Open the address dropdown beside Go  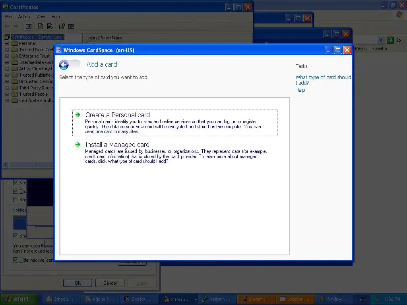pos(380,40)
